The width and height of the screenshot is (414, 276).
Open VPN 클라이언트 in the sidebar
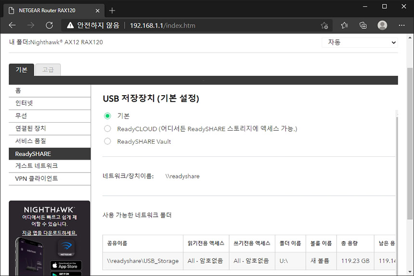(x=50, y=179)
